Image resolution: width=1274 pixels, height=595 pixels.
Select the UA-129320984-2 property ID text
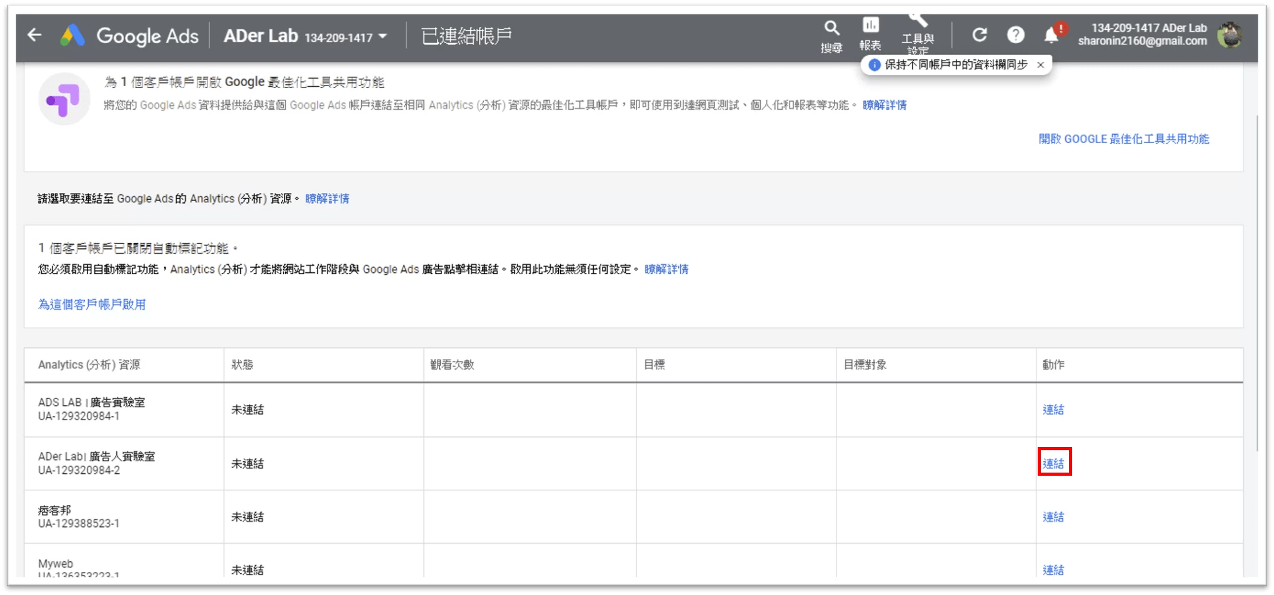coord(79,470)
